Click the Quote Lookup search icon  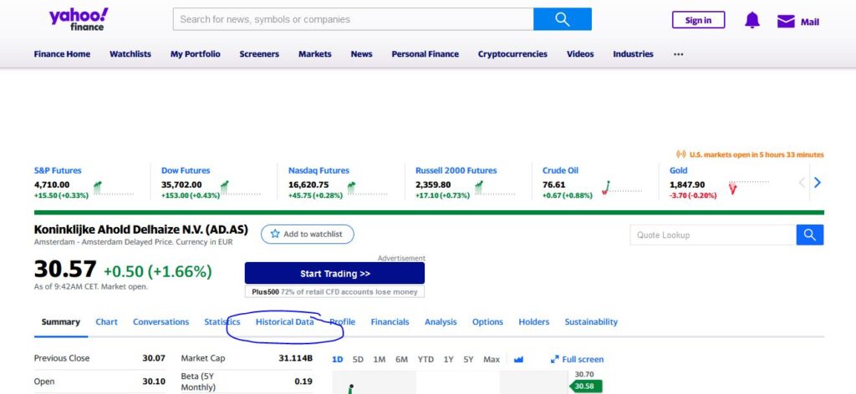(809, 235)
